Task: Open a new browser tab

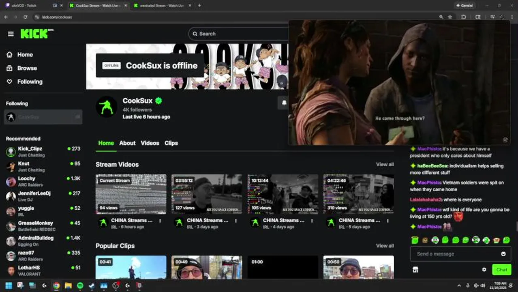Action: 199,6
